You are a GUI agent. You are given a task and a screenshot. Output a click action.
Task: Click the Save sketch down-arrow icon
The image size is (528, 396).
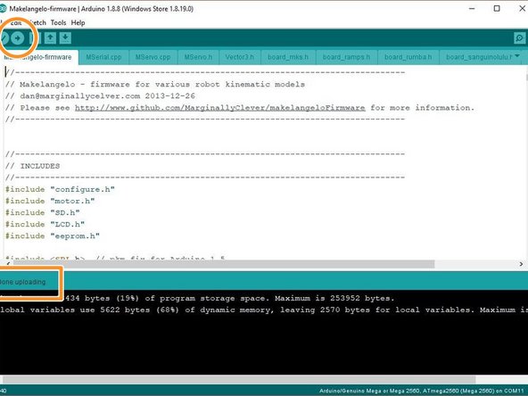pyautogui.click(x=65, y=38)
